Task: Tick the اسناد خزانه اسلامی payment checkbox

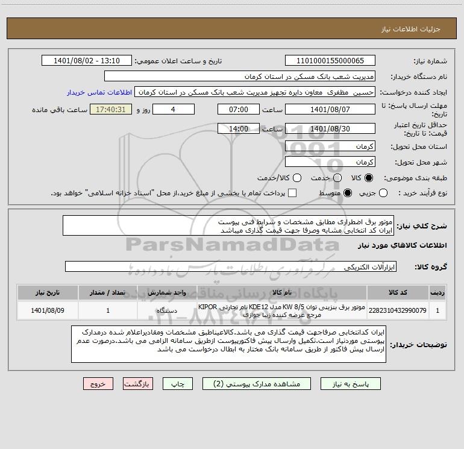Action: coord(292,193)
